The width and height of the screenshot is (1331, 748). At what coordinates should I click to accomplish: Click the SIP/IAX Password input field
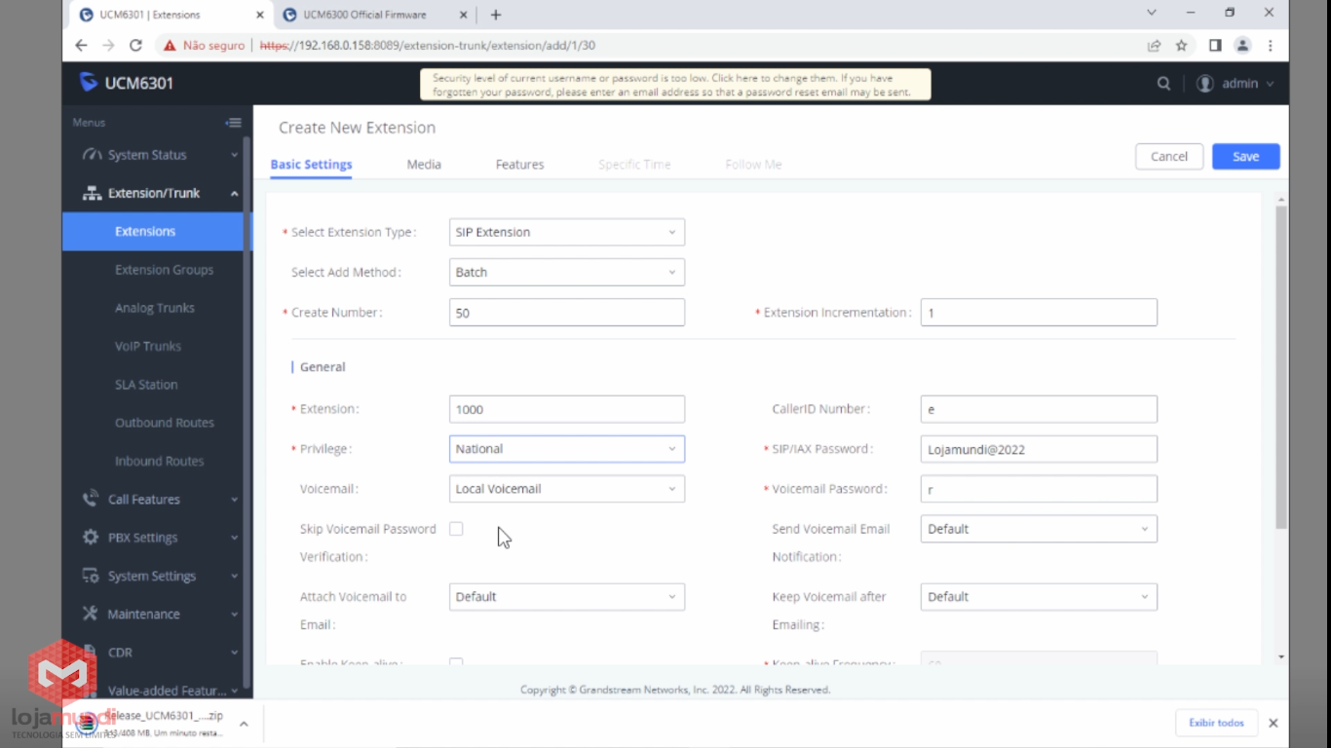point(1038,449)
